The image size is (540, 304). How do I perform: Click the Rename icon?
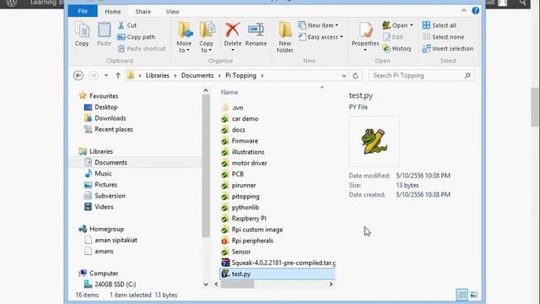pyautogui.click(x=256, y=30)
